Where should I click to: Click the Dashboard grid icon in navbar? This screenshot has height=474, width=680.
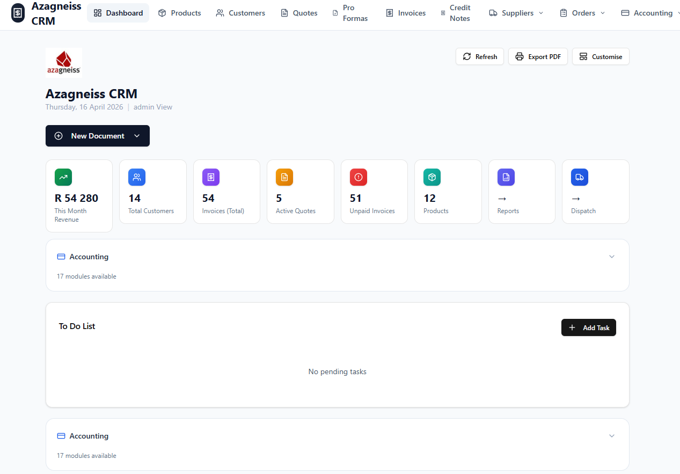(98, 13)
